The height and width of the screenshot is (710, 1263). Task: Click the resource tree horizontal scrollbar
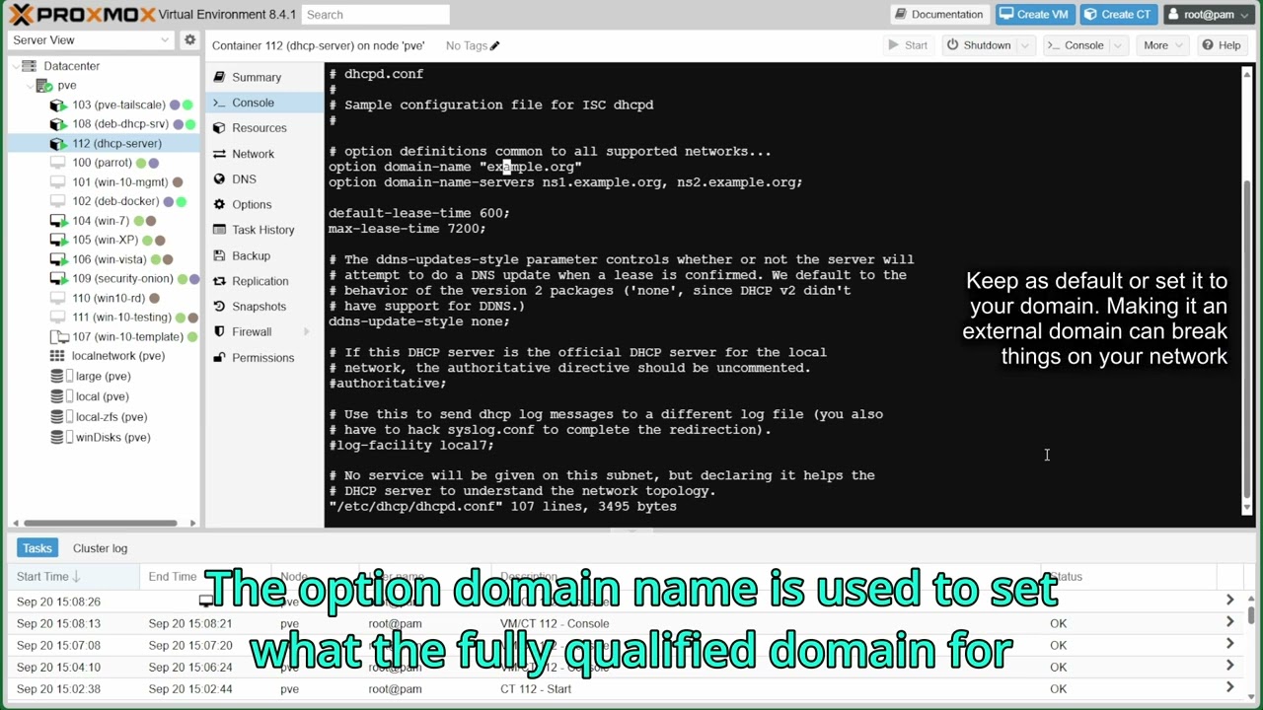click(100, 523)
